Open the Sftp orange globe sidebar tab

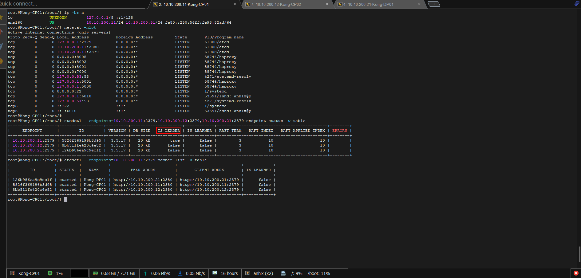(2, 61)
